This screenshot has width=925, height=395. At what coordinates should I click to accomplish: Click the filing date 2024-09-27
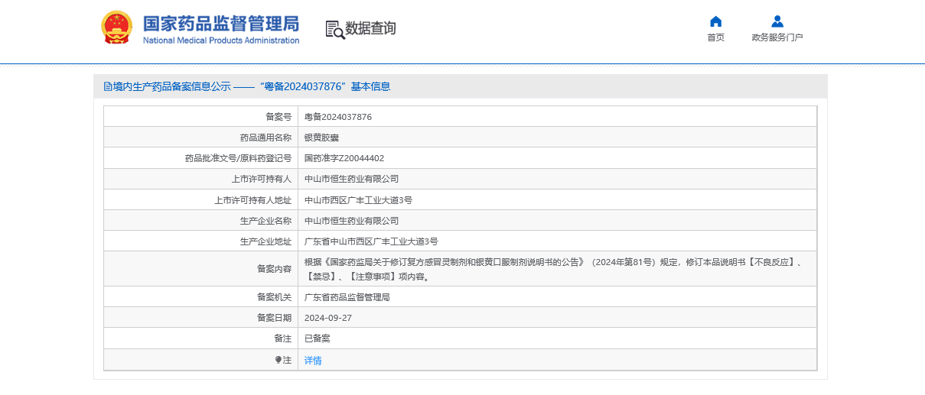(x=328, y=318)
